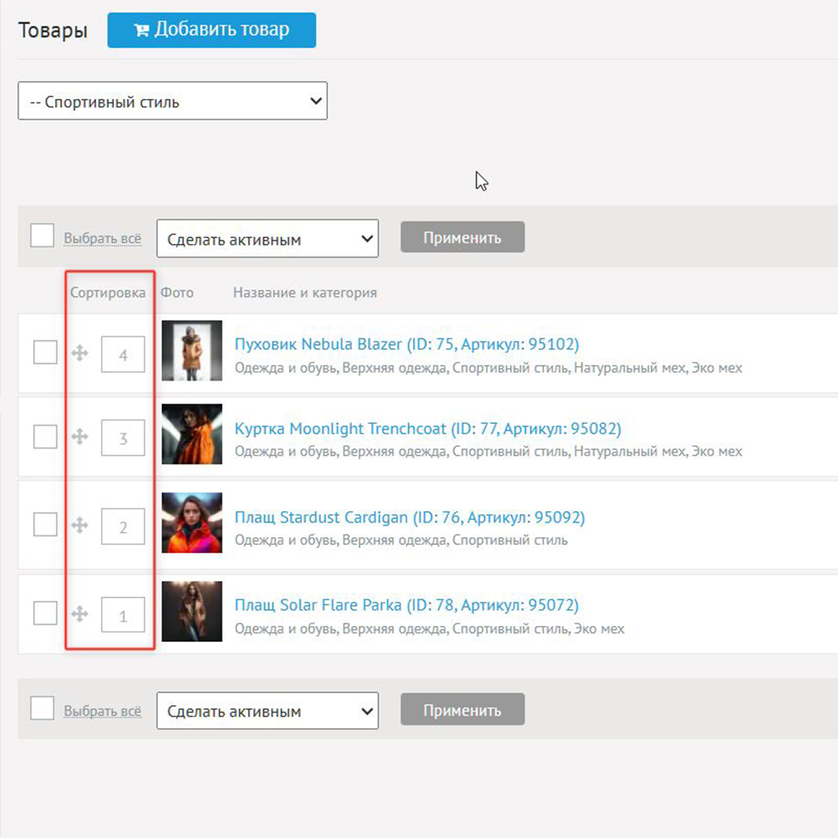Image resolution: width=838 pixels, height=838 pixels.
Task: Click the bottom Применить button
Action: point(463,710)
